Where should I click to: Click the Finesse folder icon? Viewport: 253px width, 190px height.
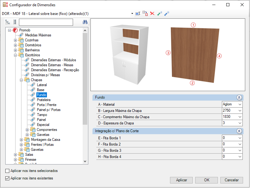click(x=21, y=160)
